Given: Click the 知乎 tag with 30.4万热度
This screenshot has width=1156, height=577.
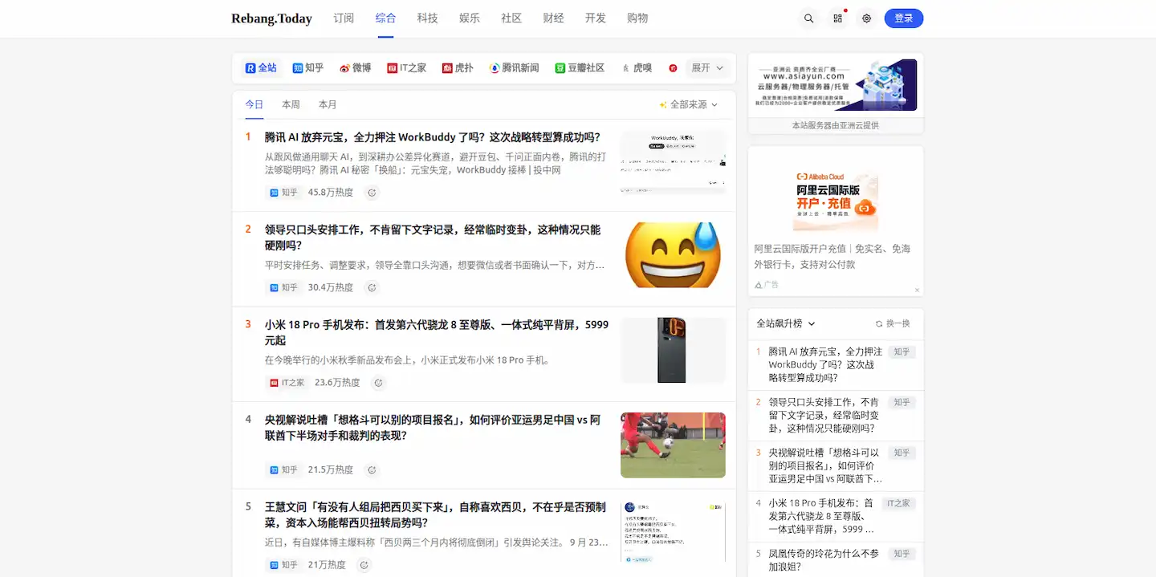Looking at the screenshot, I should point(283,287).
